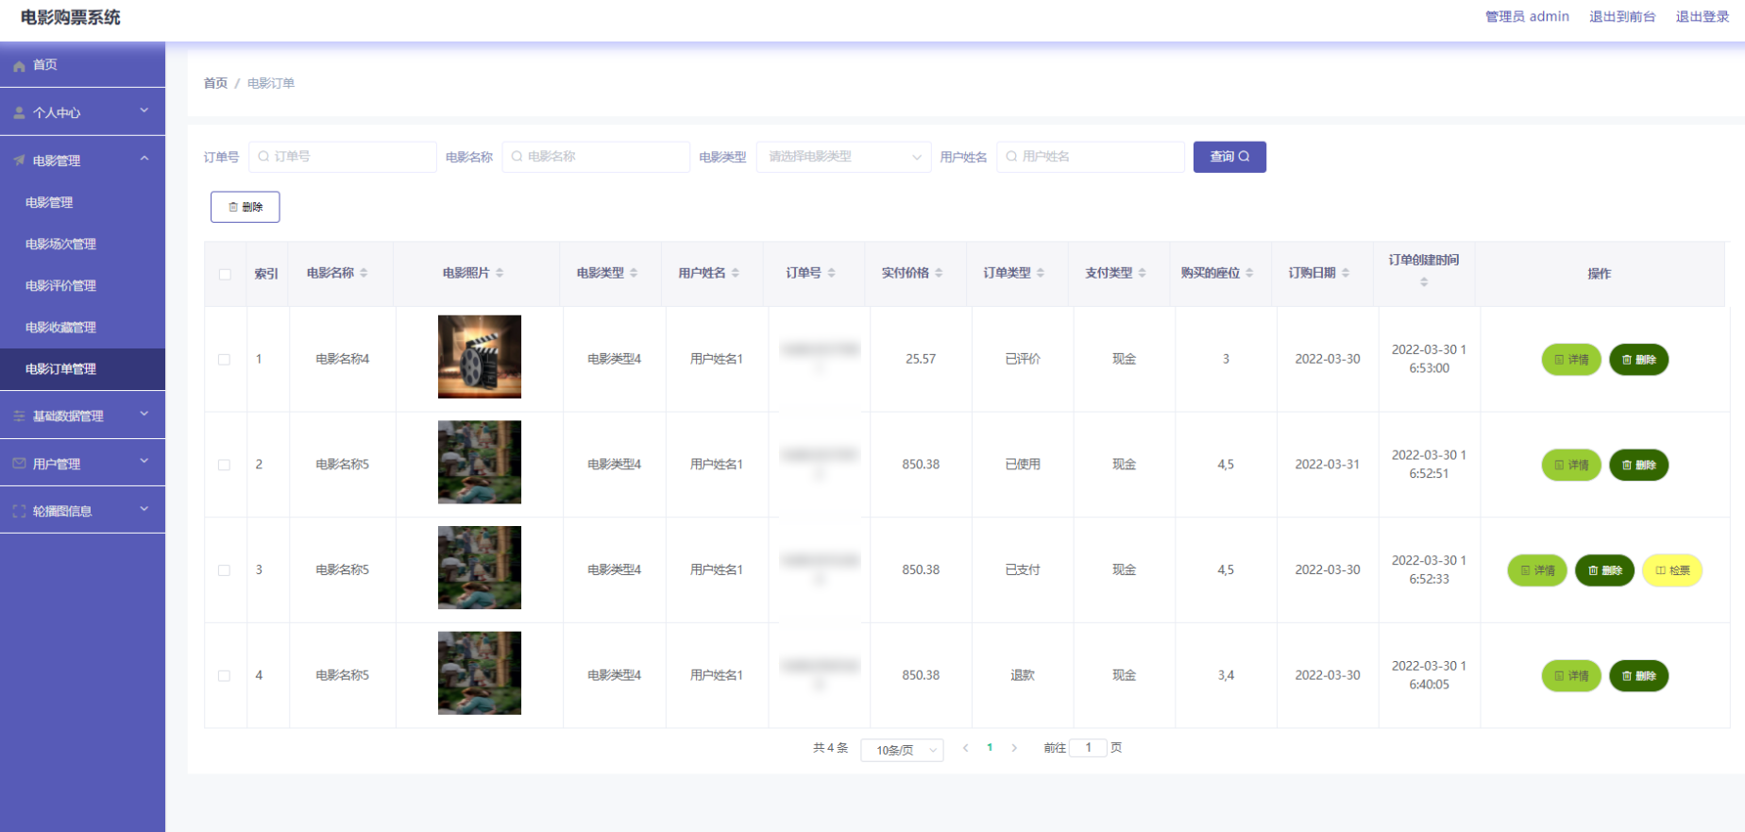
Task: Click sort arrows on 电影类型 column
Action: (x=634, y=273)
